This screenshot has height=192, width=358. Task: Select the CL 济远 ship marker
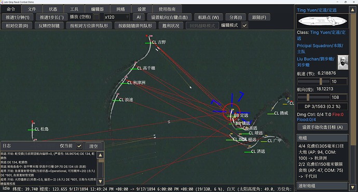click(258, 152)
